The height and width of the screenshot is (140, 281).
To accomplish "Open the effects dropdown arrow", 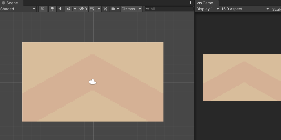I will [x=75, y=9].
